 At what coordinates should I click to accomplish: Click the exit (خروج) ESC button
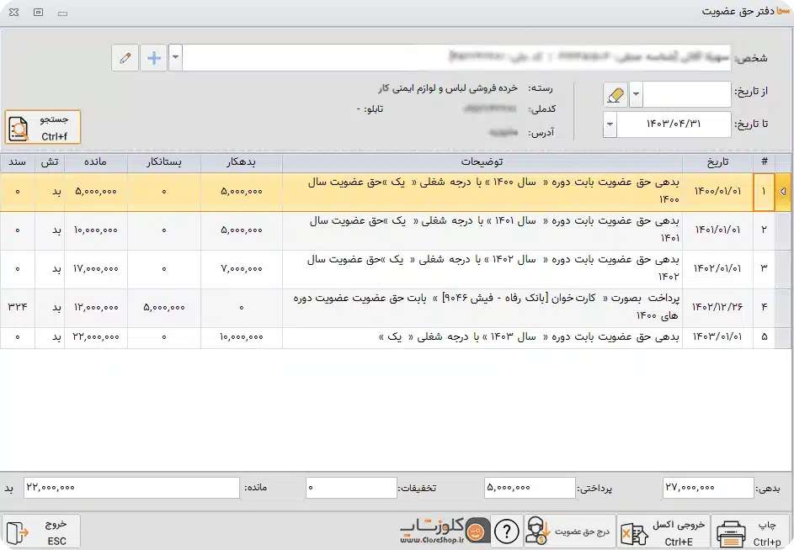point(41,531)
